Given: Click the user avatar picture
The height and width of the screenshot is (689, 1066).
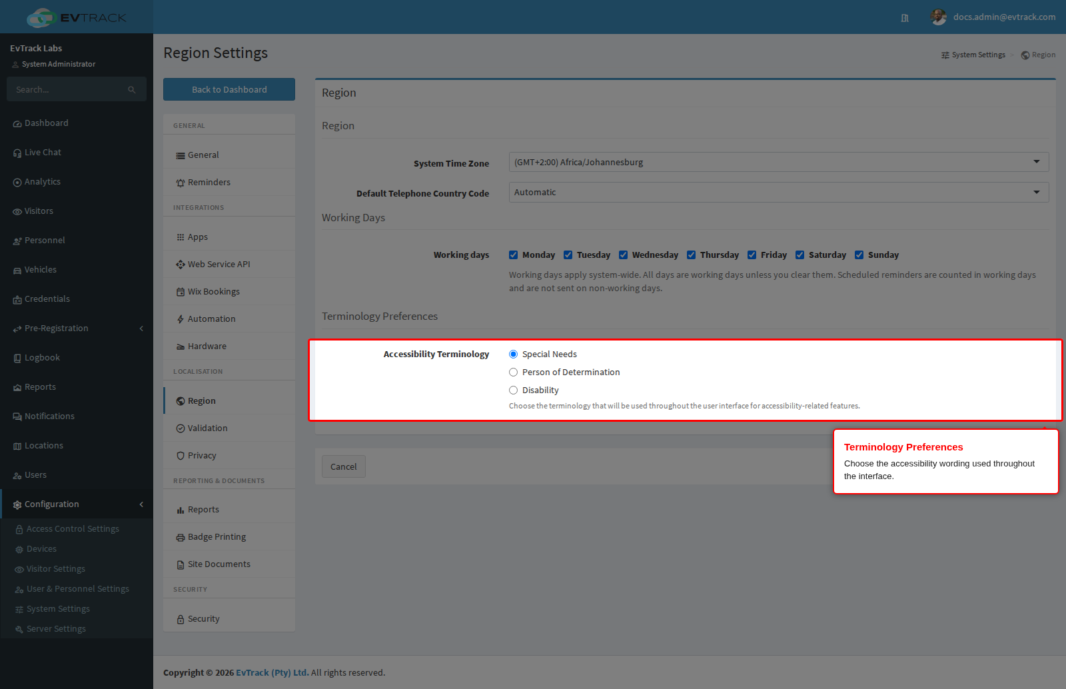Looking at the screenshot, I should point(939,17).
